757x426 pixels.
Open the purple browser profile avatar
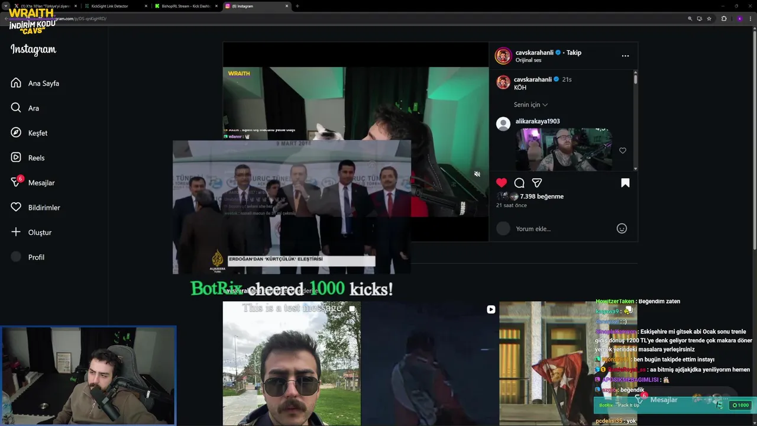pos(739,18)
